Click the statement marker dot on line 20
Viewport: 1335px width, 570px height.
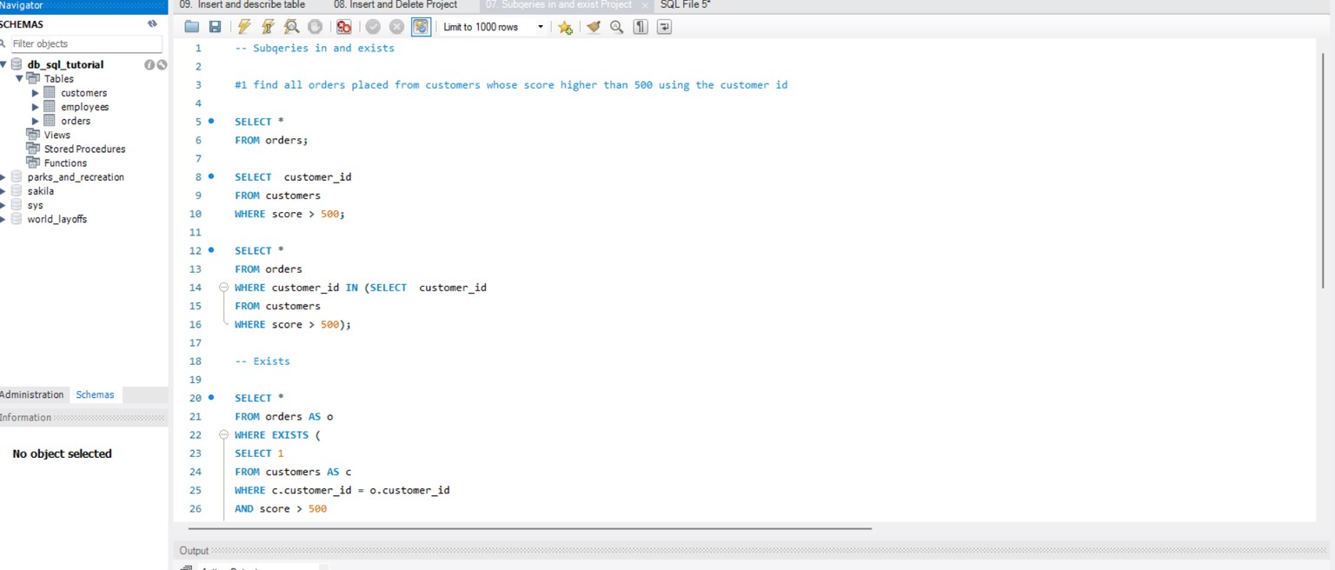point(211,398)
